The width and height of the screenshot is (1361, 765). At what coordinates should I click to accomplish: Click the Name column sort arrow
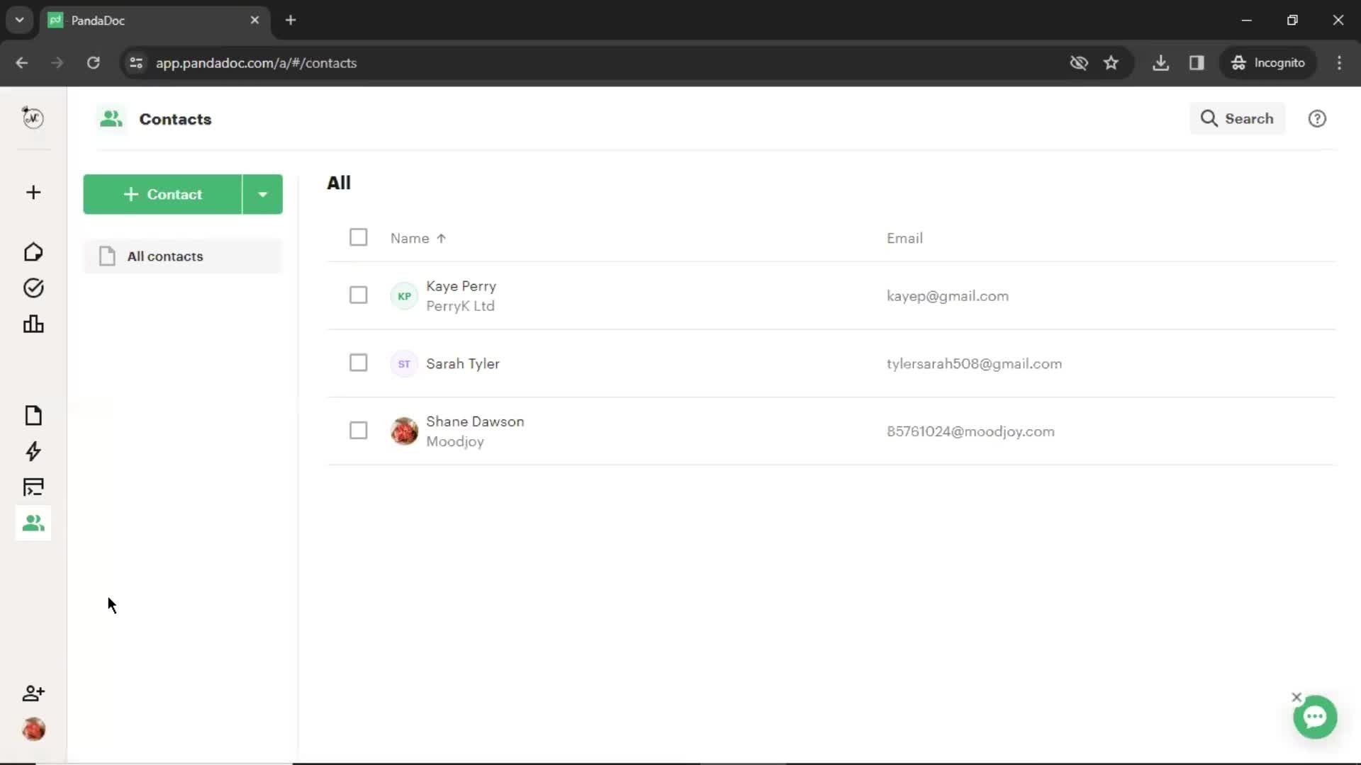click(x=439, y=237)
